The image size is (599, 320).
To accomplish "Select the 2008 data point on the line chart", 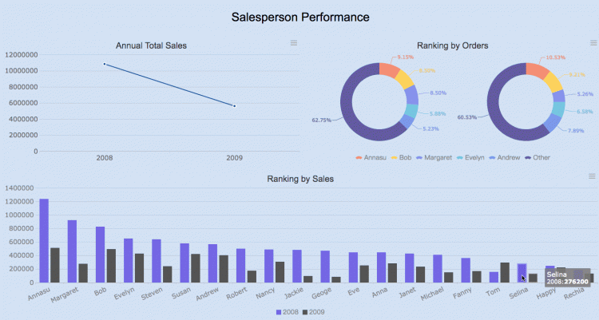I will 105,64.
